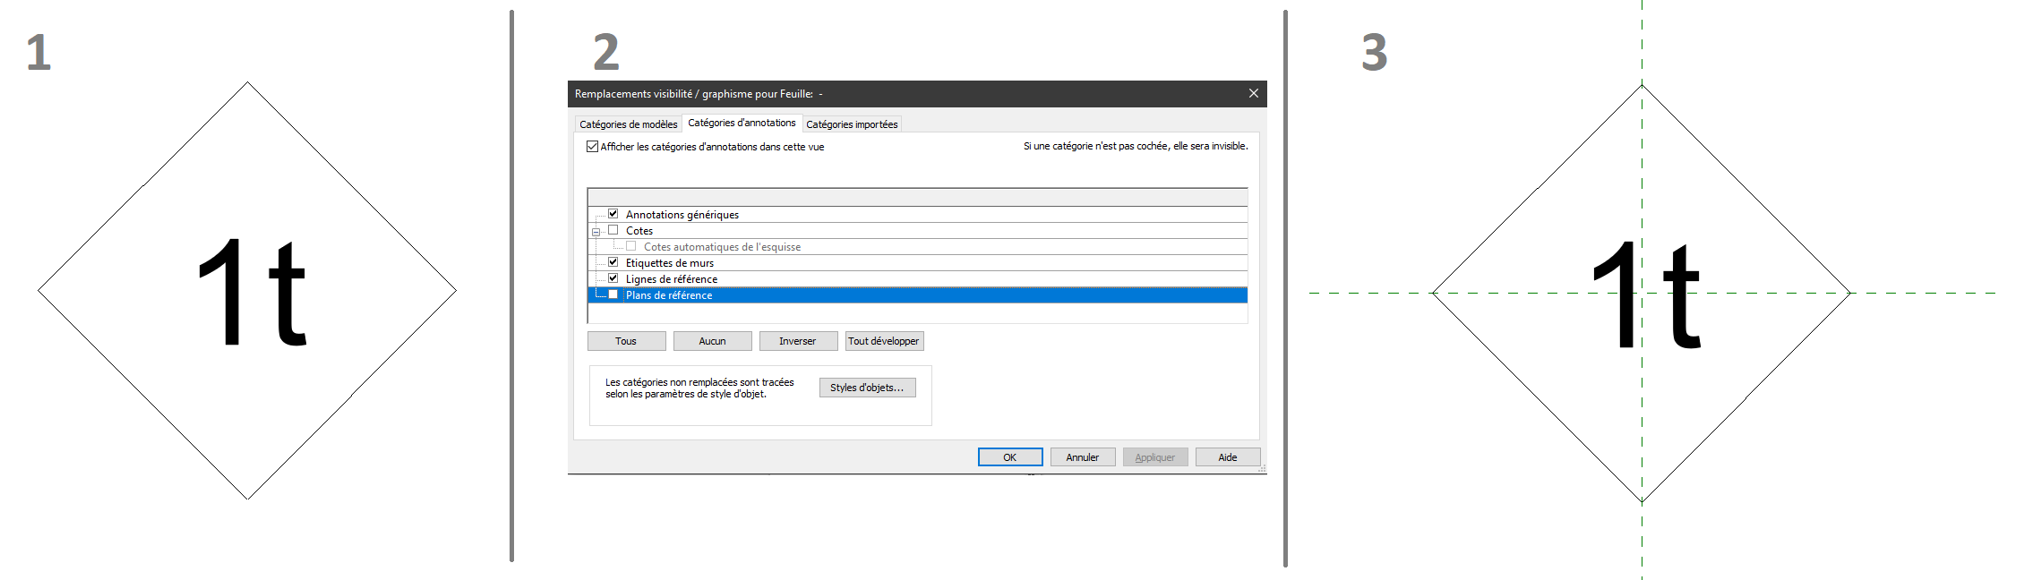Select the Catégories d'annotations tab
This screenshot has width=2024, height=580.
[x=742, y=124]
